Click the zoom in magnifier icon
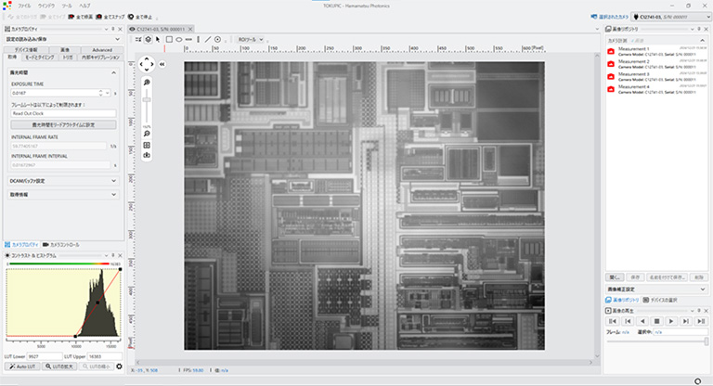This screenshot has height=386, width=713. coord(147,83)
